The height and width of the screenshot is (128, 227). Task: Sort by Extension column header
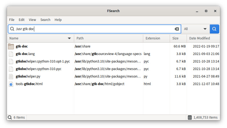pos(156,38)
